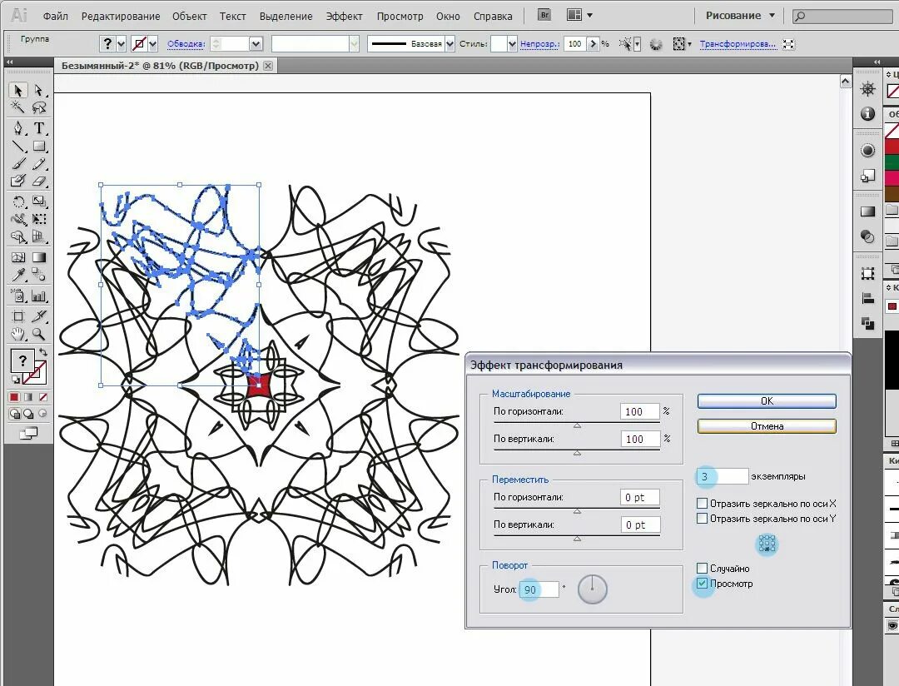Enable 'Отразить зеркально по оси X' checkbox
Screen dimensions: 899x686
pos(702,504)
